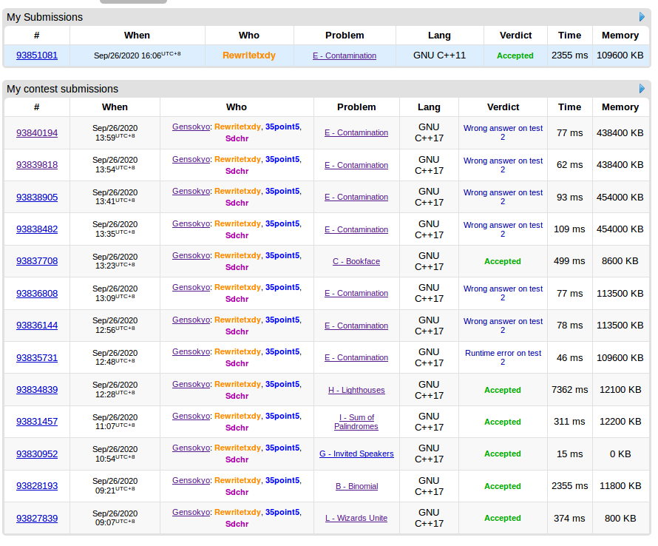Click the arrow icon beside My contest submissions
The width and height of the screenshot is (658, 546).
pos(642,89)
